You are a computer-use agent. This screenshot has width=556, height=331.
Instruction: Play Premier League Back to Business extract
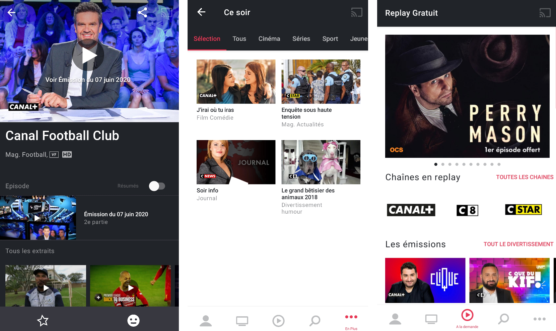(131, 286)
